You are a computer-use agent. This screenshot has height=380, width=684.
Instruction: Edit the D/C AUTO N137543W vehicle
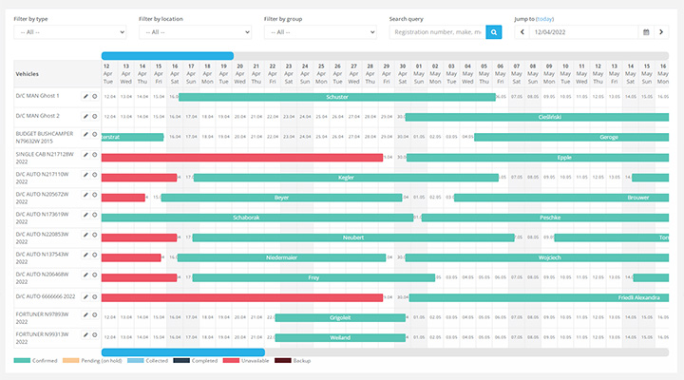(85, 256)
